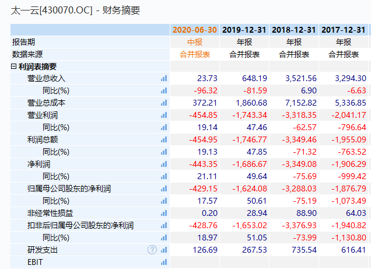Click the 2017-12-31 column header
371x269 pixels.
tap(344, 30)
